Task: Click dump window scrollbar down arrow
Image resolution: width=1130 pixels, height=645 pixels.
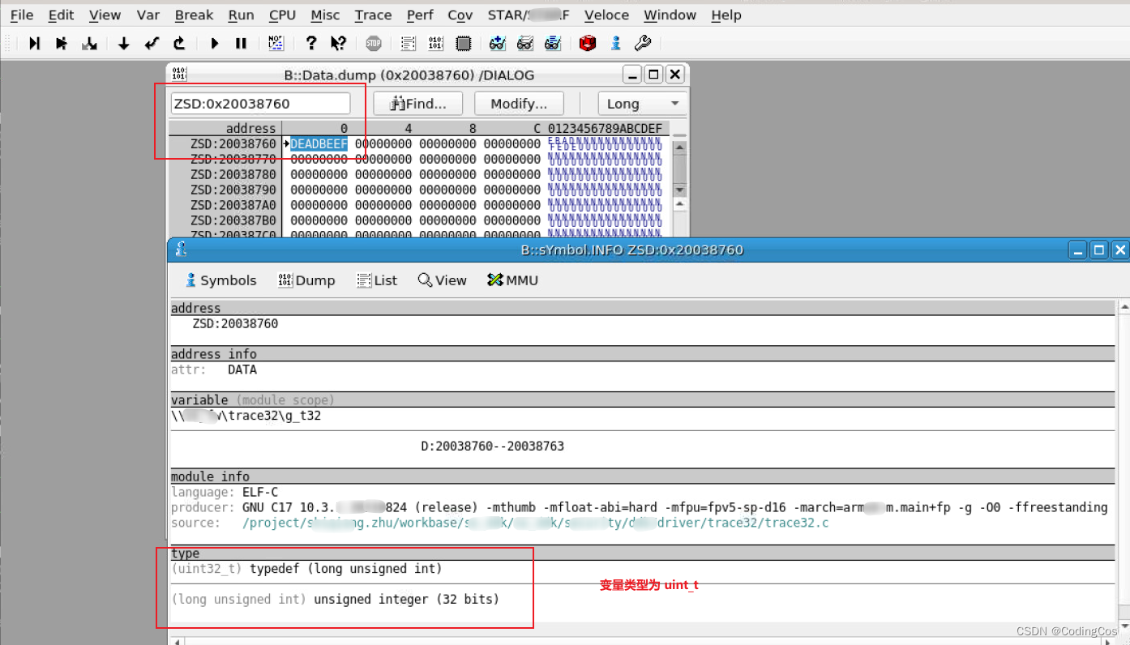Action: tap(679, 190)
